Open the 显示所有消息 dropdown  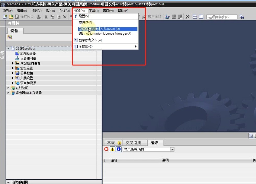172,149
